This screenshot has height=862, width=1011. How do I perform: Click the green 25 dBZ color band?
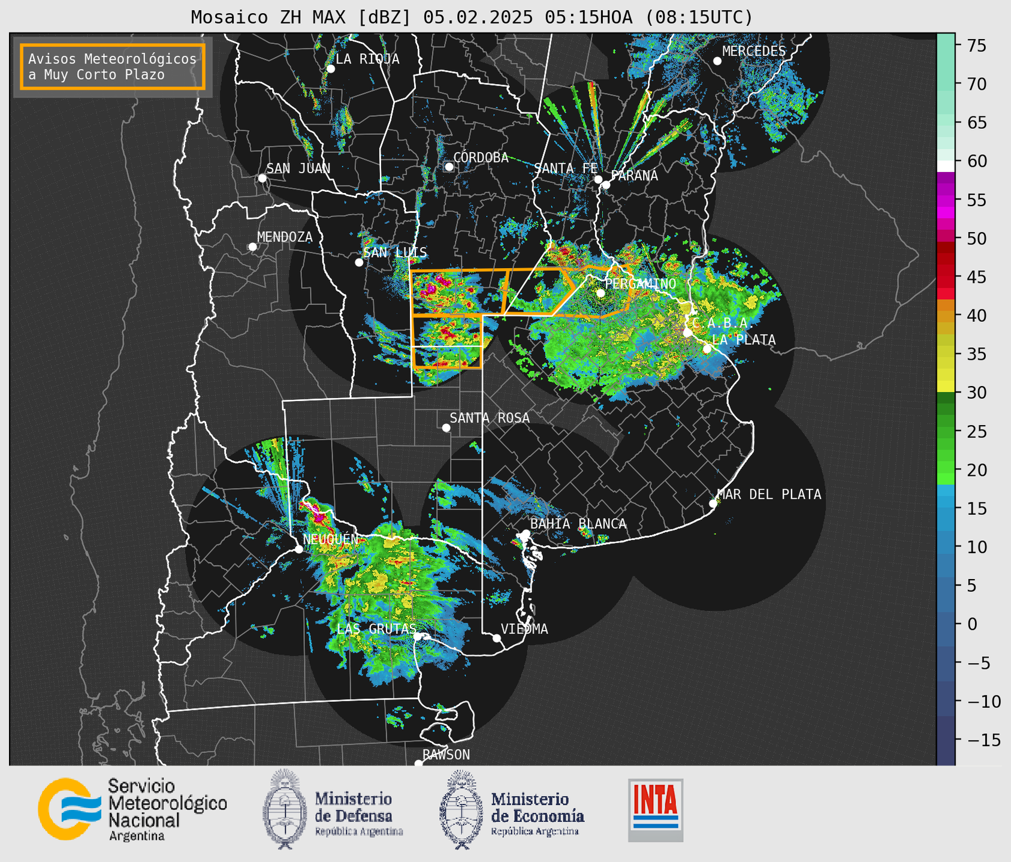[x=946, y=431]
